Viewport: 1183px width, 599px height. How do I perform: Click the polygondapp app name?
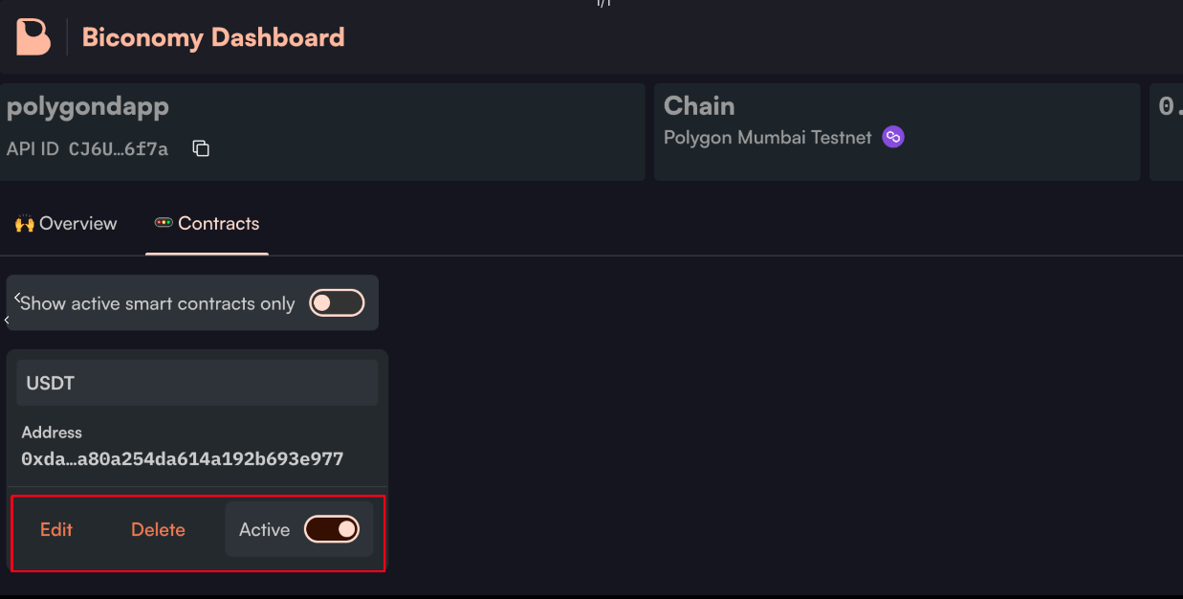[88, 106]
